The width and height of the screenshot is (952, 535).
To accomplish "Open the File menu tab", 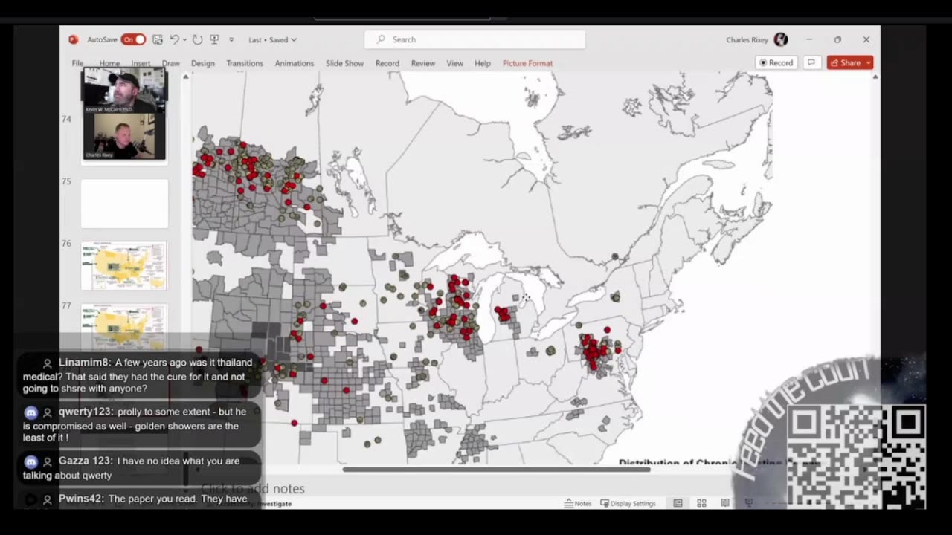I will pos(77,63).
